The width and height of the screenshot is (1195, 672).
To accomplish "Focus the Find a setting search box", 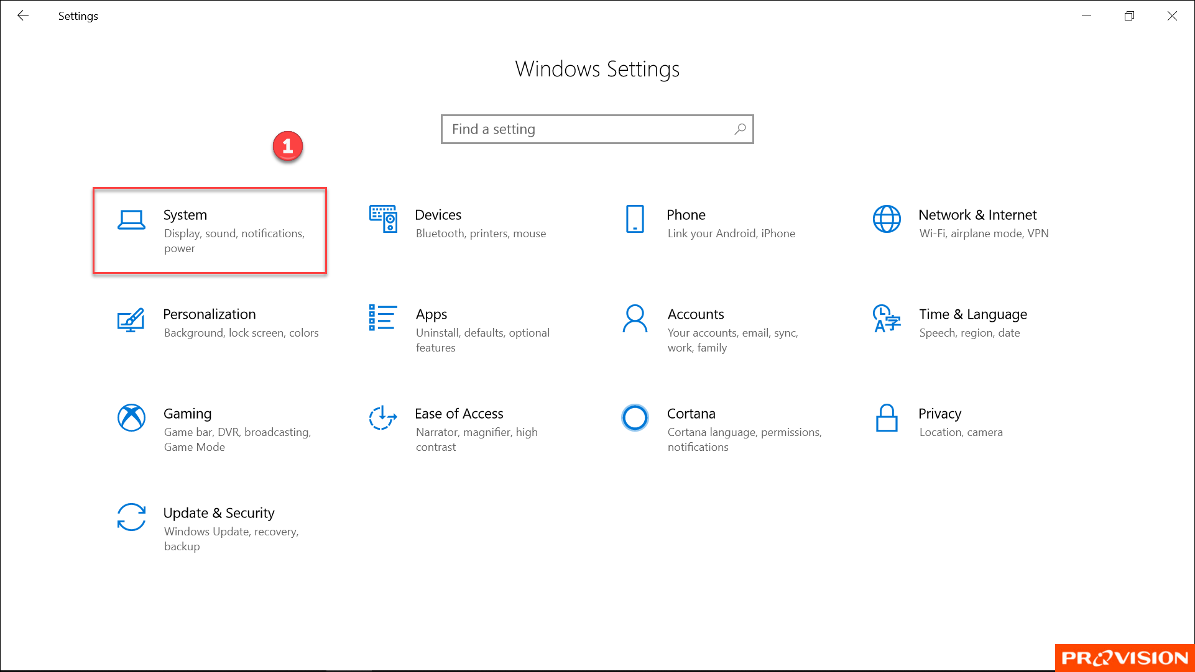I will click(x=597, y=129).
